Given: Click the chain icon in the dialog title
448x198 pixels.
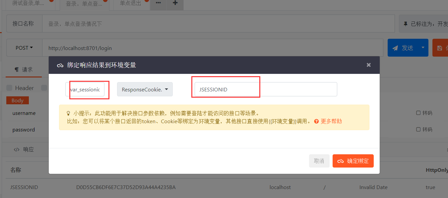Looking at the screenshot, I should pos(60,65).
